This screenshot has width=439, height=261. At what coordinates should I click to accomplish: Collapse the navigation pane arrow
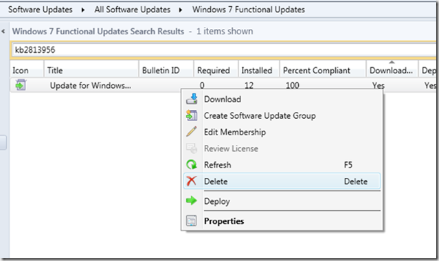(3, 32)
